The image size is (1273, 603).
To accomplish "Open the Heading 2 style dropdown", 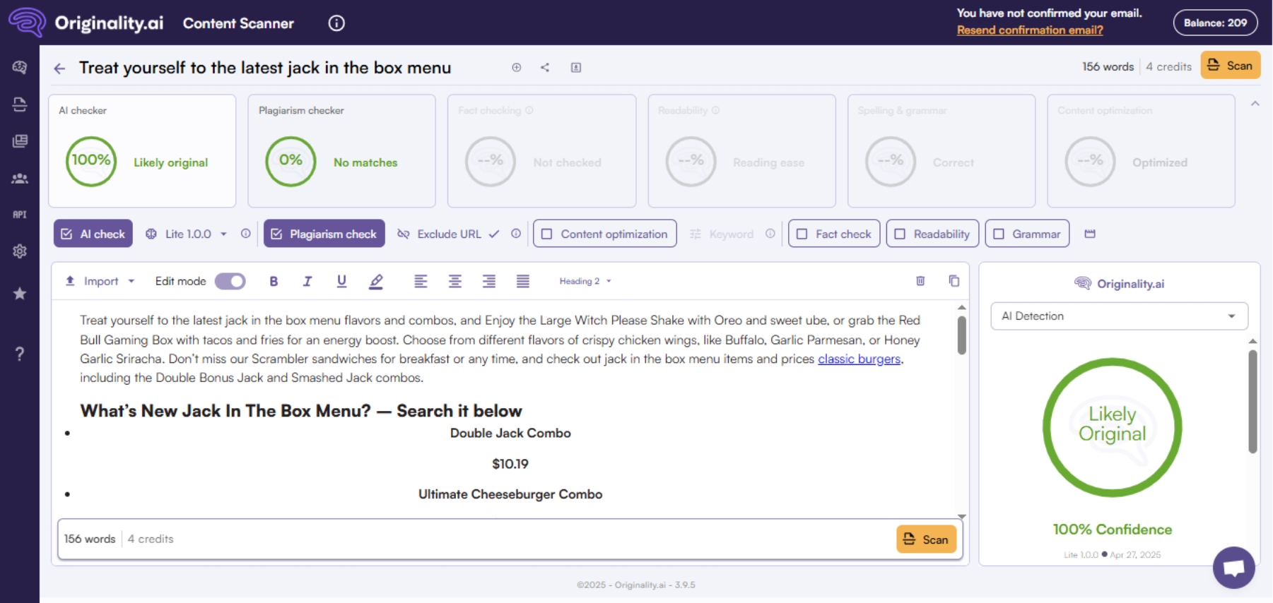I will pyautogui.click(x=585, y=281).
